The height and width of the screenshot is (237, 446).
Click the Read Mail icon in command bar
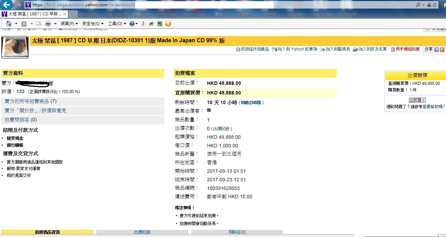pyautogui.click(x=38, y=24)
